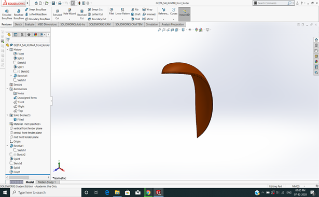This screenshot has width=319, height=197.
Task: Click the Mirror feature icon
Action: coord(148,19)
